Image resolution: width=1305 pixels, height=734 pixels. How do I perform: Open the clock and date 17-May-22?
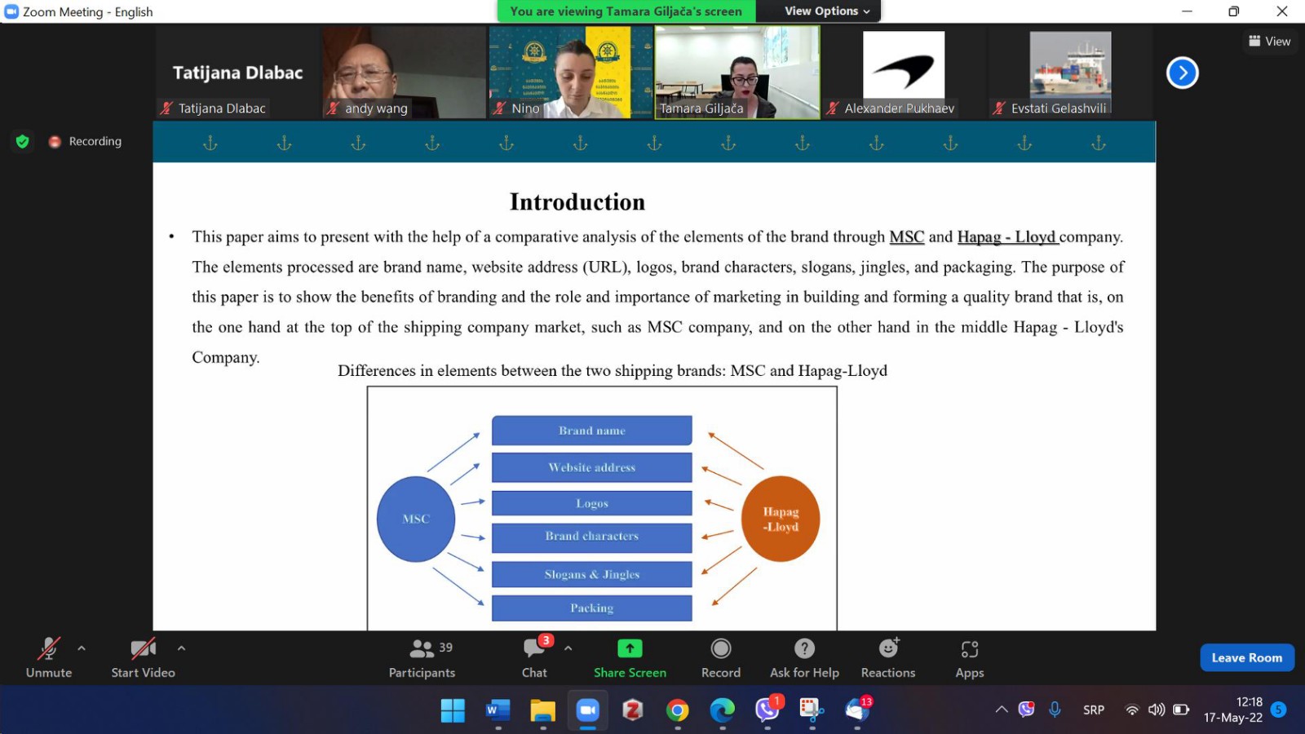point(1233,710)
